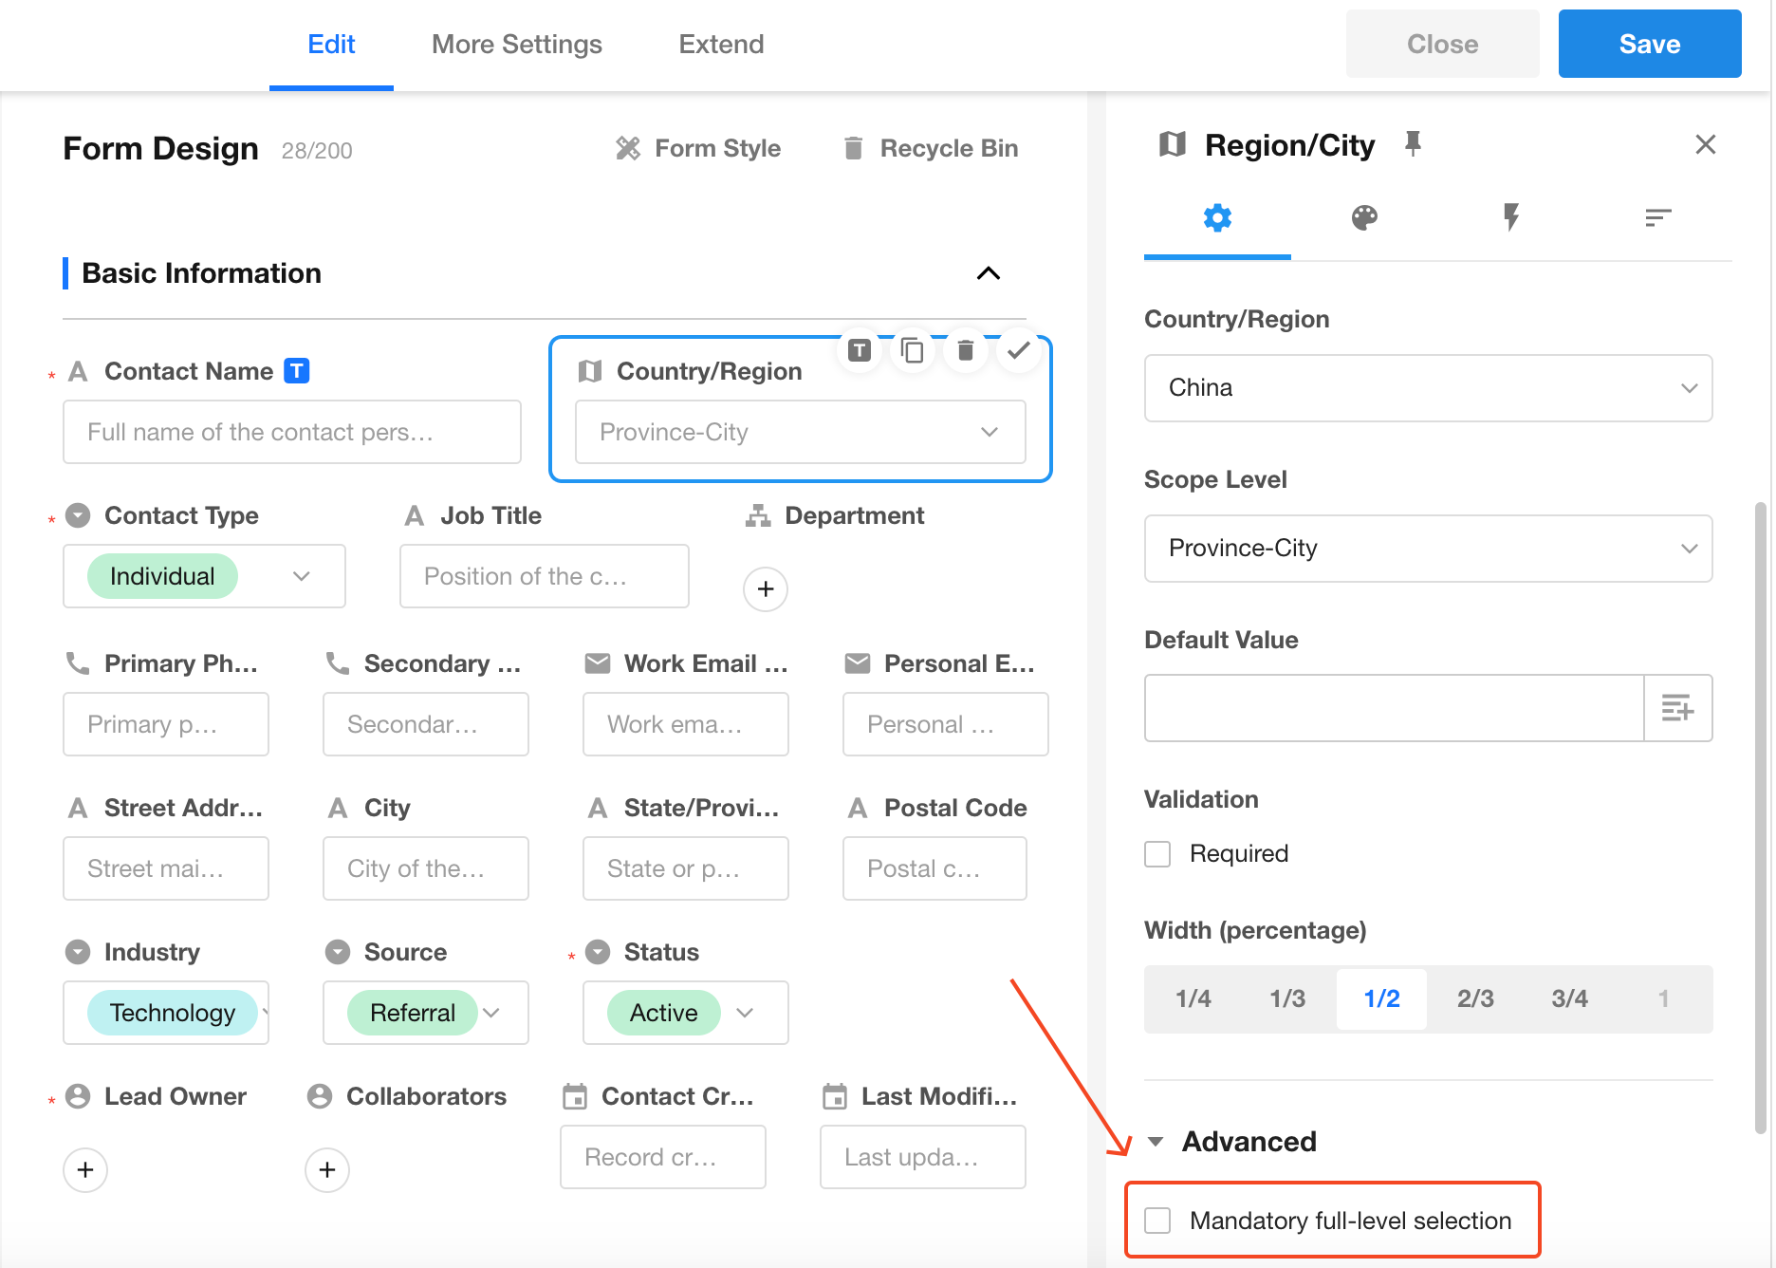Switch to the Extend tab

pyautogui.click(x=721, y=45)
